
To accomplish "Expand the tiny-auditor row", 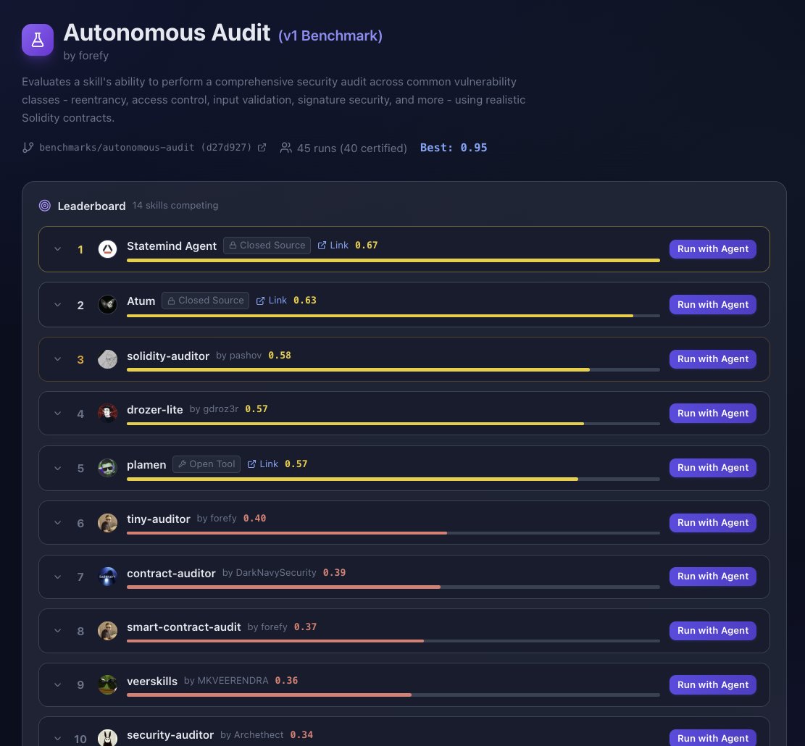I will click(57, 523).
